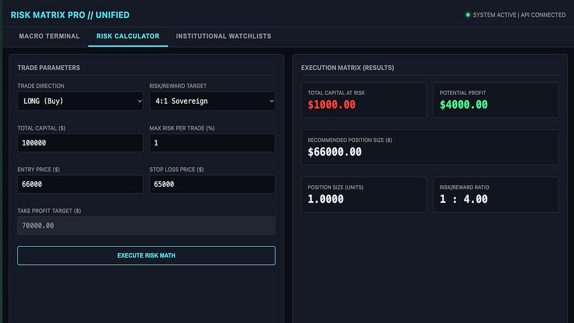Click the Position Size (Units) label
The height and width of the screenshot is (323, 574).
point(335,187)
